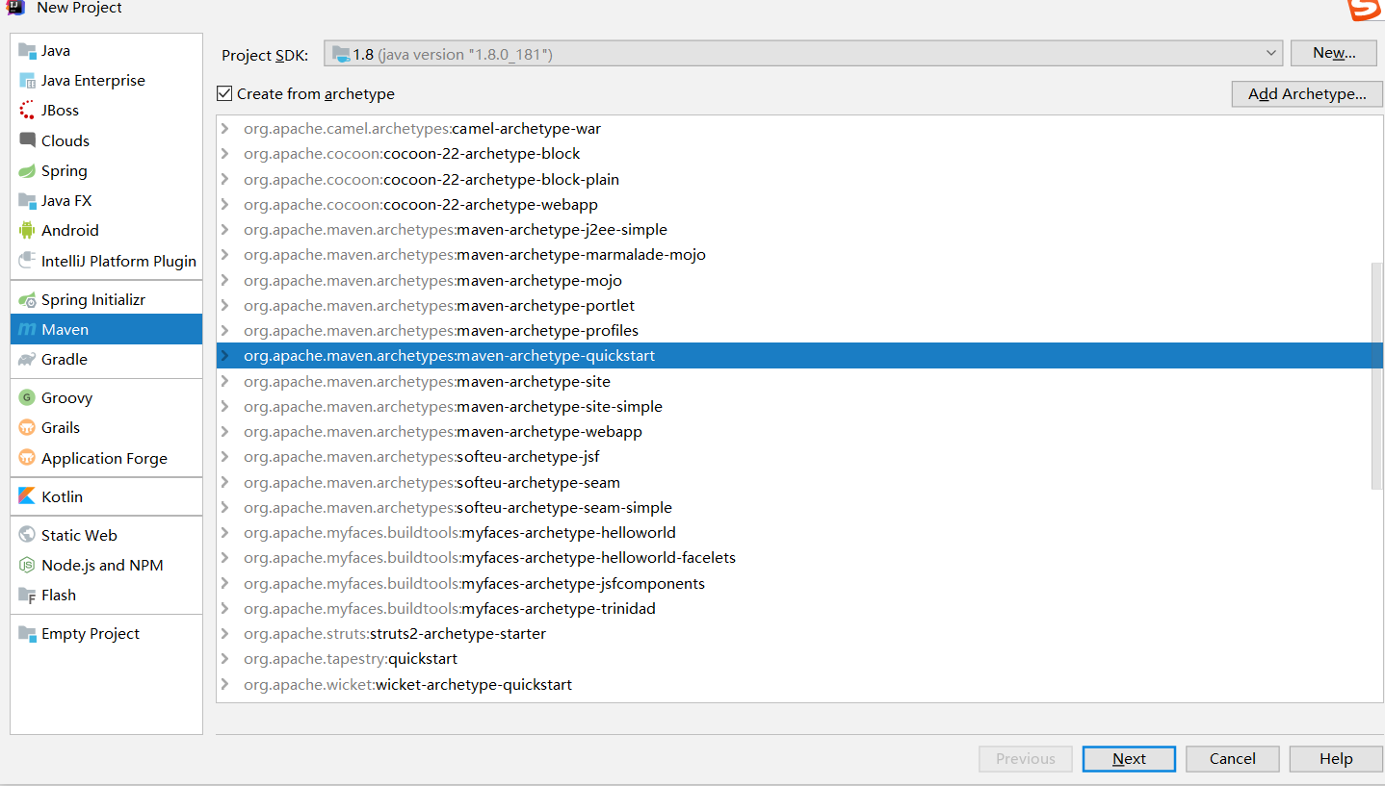The height and width of the screenshot is (786, 1385).
Task: Click the Next button
Action: pyautogui.click(x=1129, y=759)
